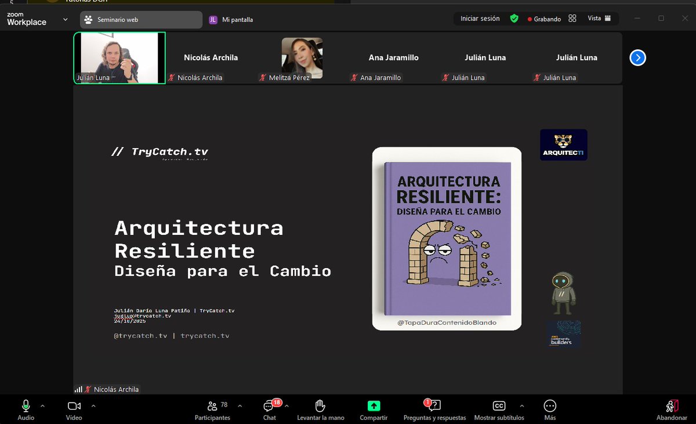Switch to Seminario web tab

141,20
